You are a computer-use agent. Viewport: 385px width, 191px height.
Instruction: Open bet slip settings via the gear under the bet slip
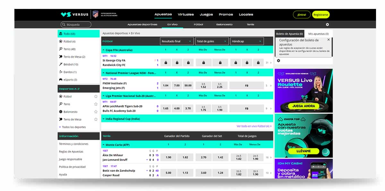coord(278,61)
